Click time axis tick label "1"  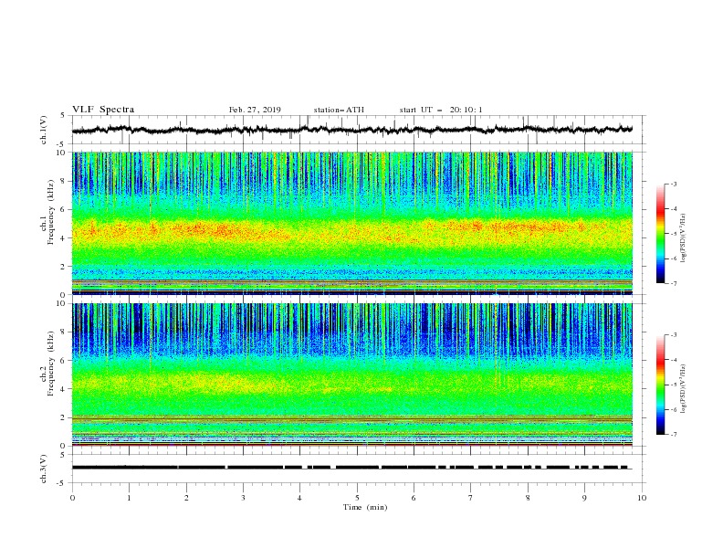tap(130, 498)
